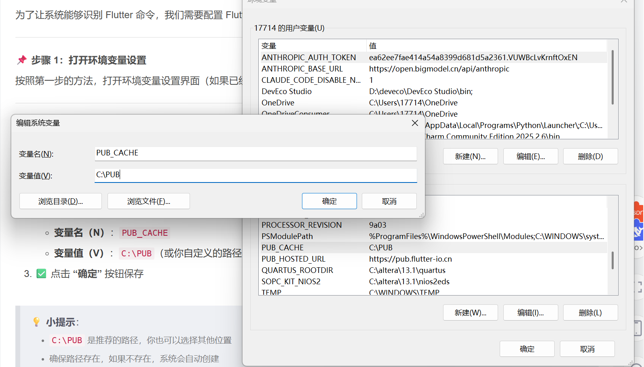This screenshot has height=367, width=644.
Task: Select QUARTUS_ROOTDIR system variable row
Action: (x=433, y=270)
